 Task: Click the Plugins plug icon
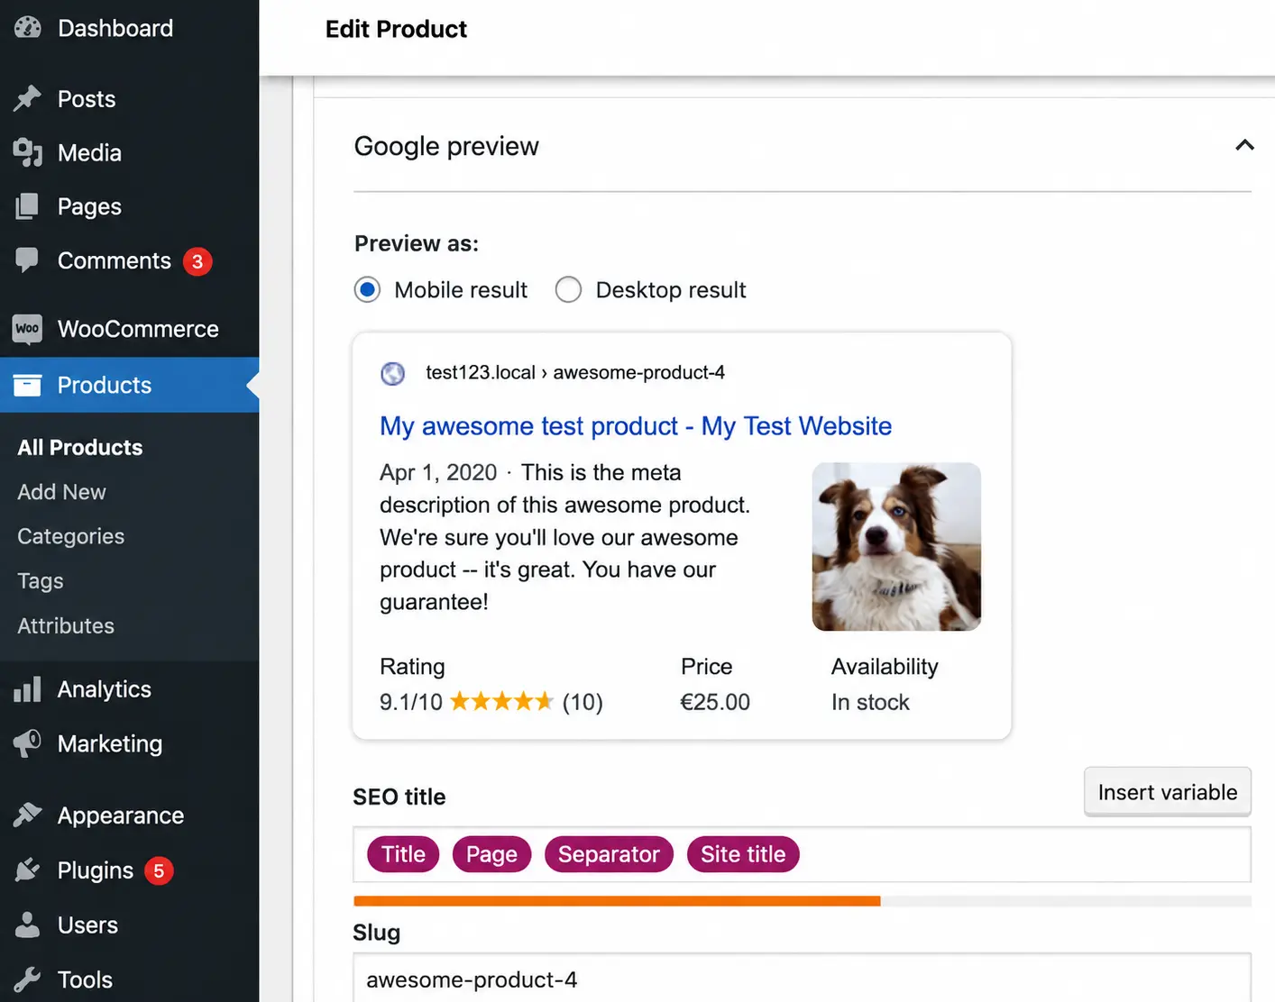(x=28, y=870)
